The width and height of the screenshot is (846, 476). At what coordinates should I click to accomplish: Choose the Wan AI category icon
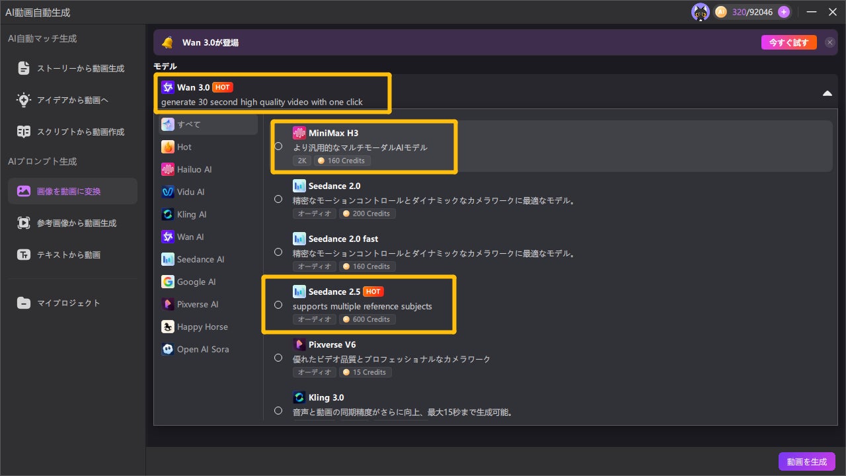click(x=168, y=237)
